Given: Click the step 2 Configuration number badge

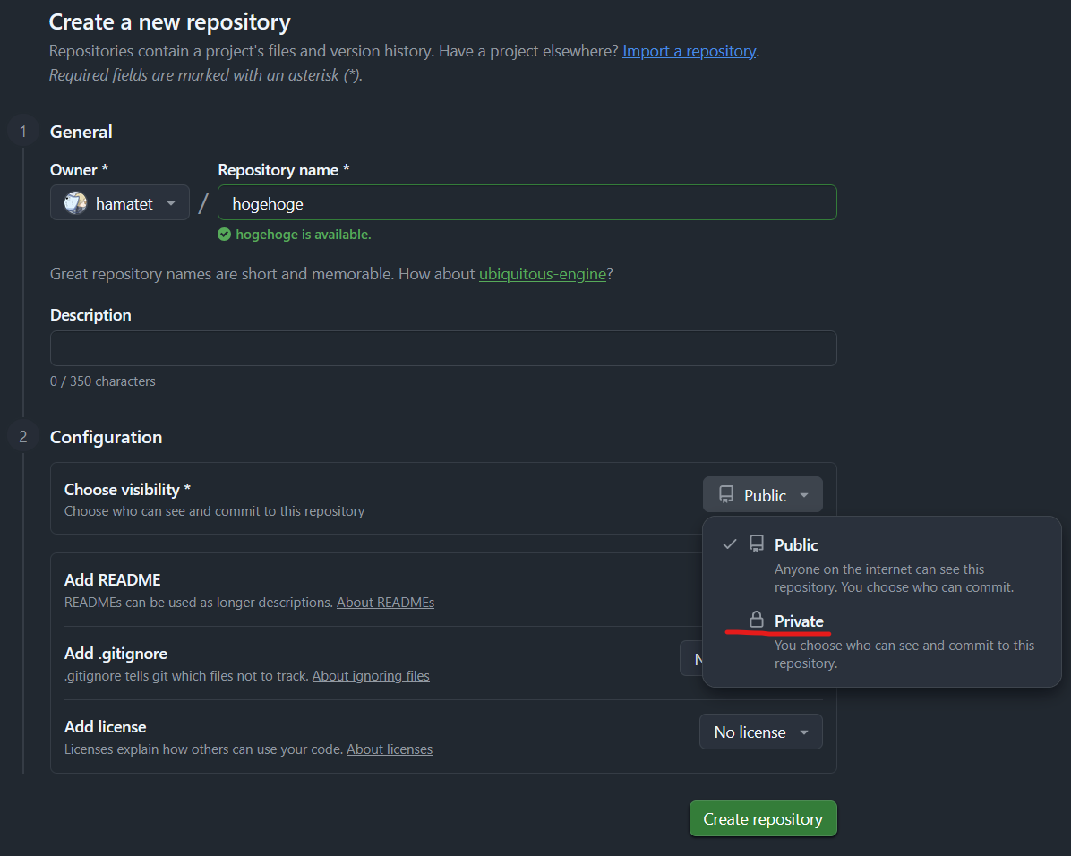Looking at the screenshot, I should [x=23, y=437].
